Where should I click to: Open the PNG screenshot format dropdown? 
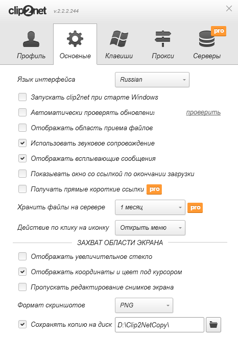[x=144, y=305]
